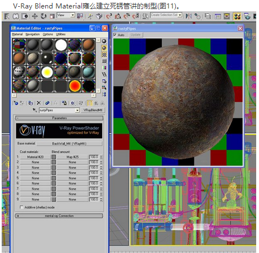Toggle the checkered Background icon
259x253 pixels.
104,54
